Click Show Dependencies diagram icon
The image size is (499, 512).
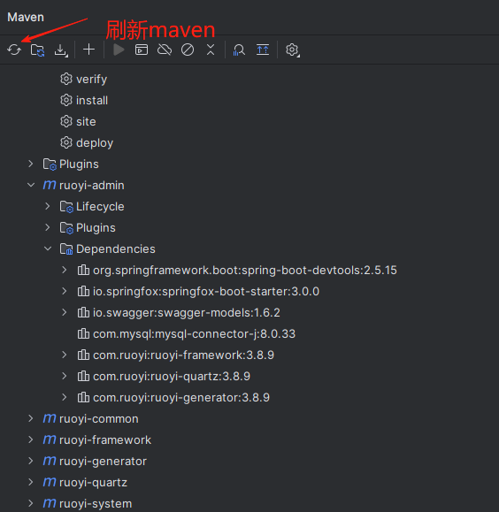(263, 50)
